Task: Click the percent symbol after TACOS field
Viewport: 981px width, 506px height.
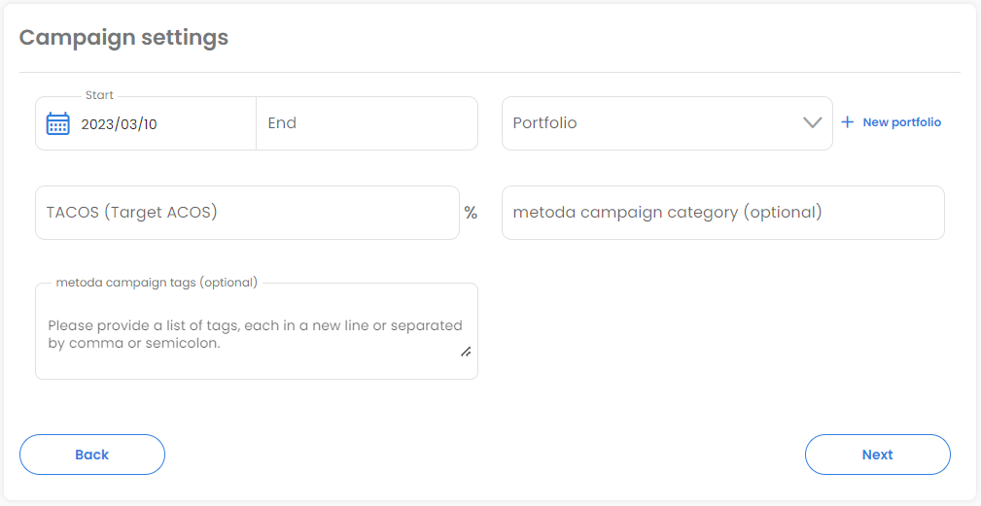Action: (471, 213)
